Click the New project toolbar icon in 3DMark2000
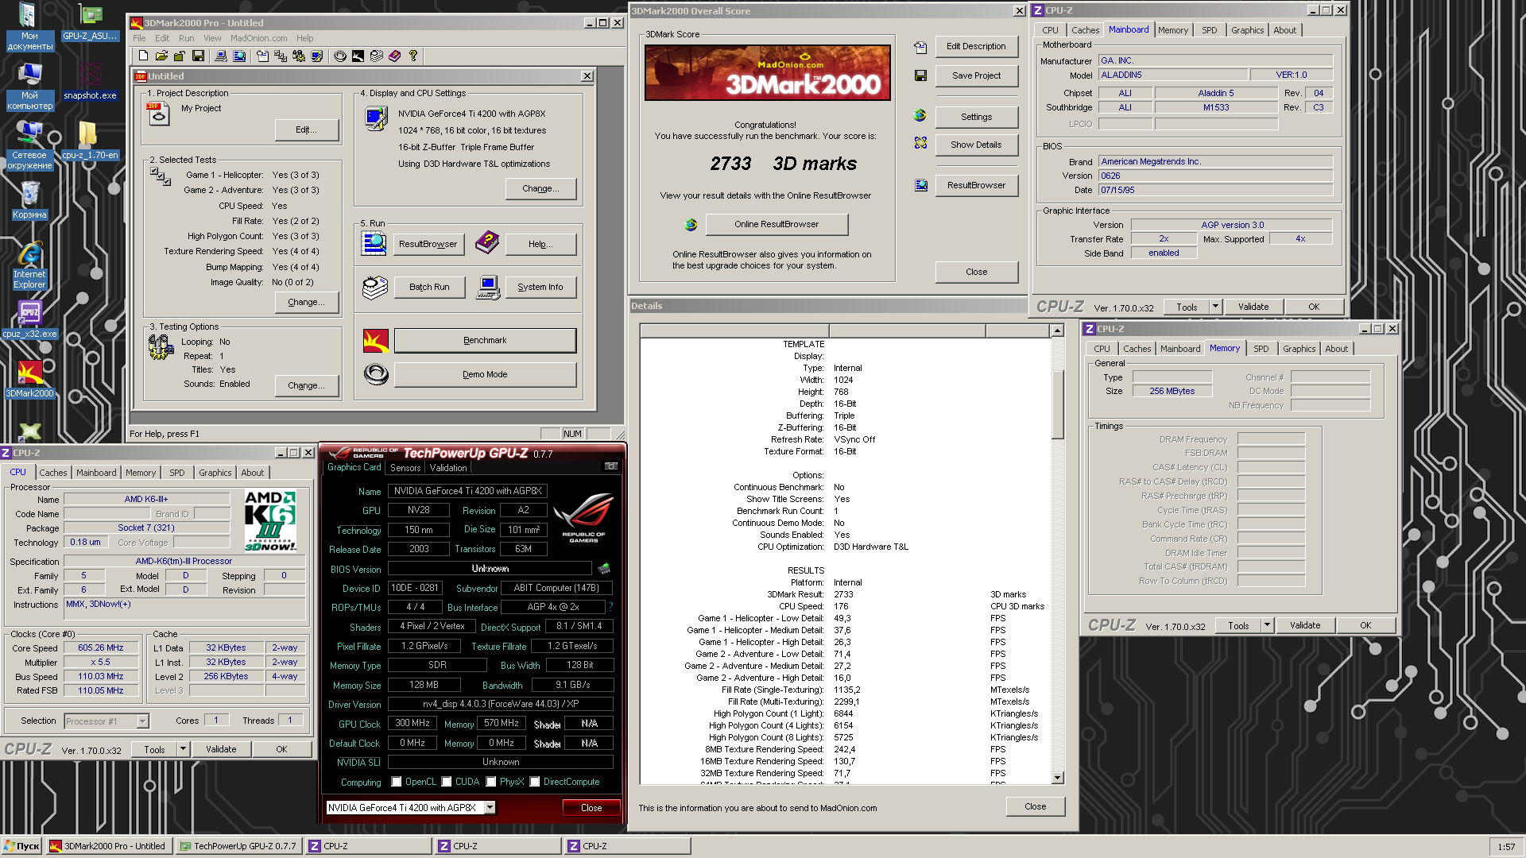1526x858 pixels. tap(143, 56)
